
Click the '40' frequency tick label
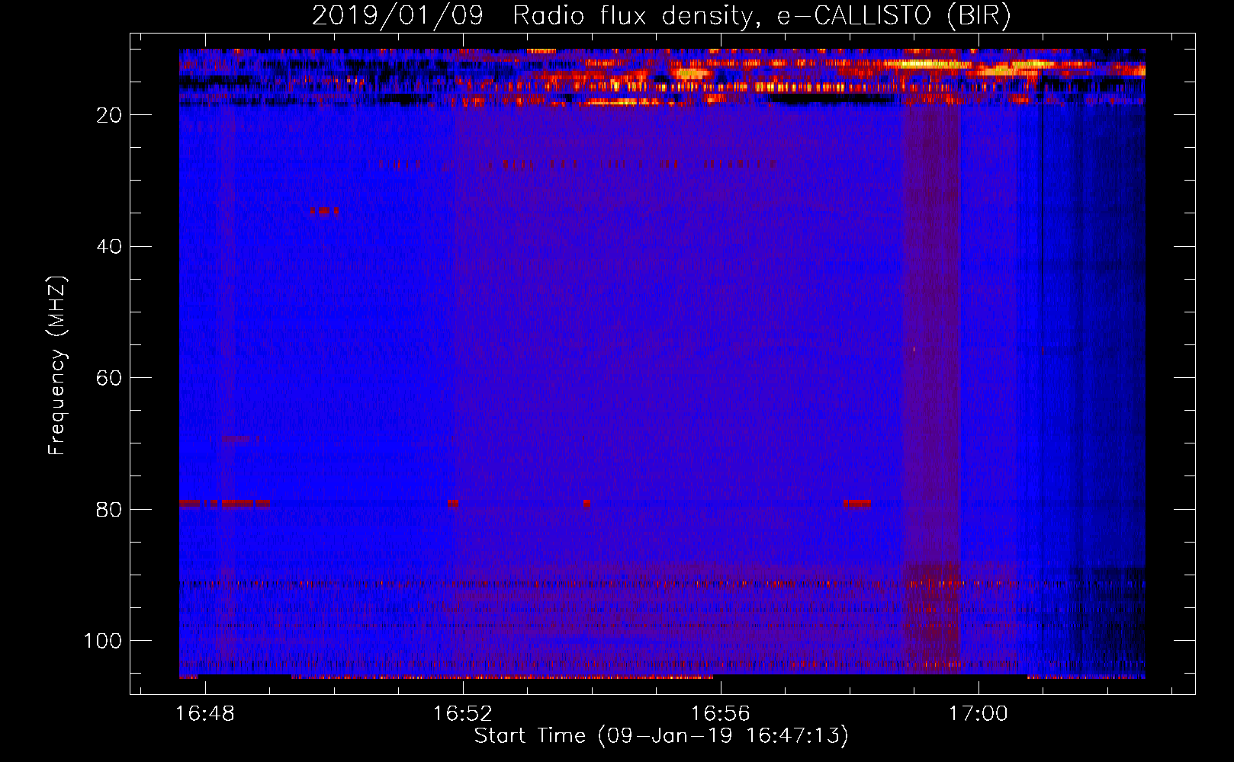[110, 247]
